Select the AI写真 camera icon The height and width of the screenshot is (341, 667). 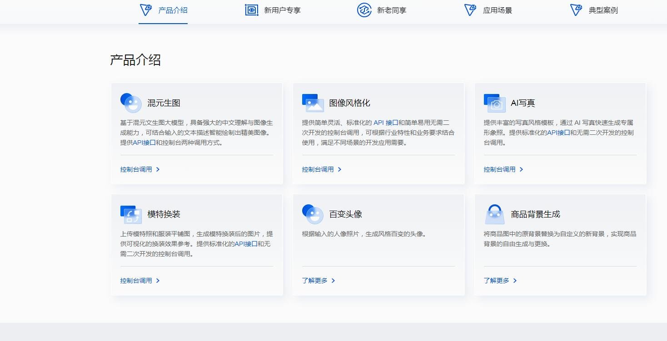494,103
